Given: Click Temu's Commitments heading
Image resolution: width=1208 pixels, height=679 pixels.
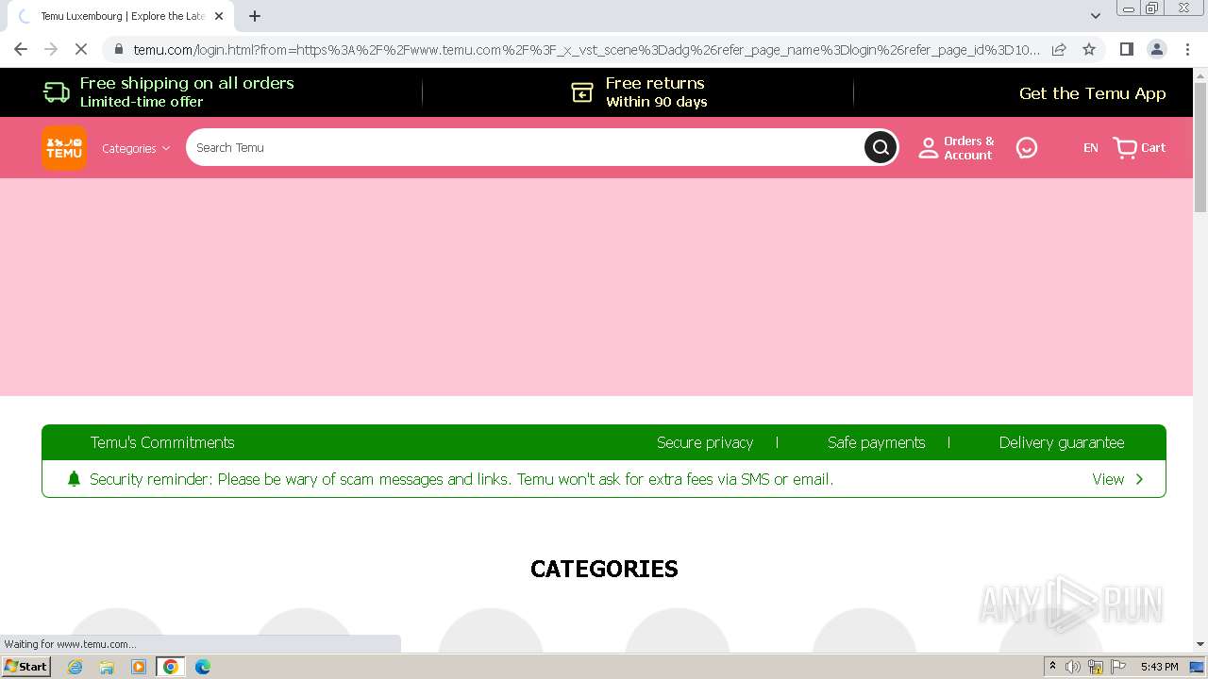Looking at the screenshot, I should (162, 442).
